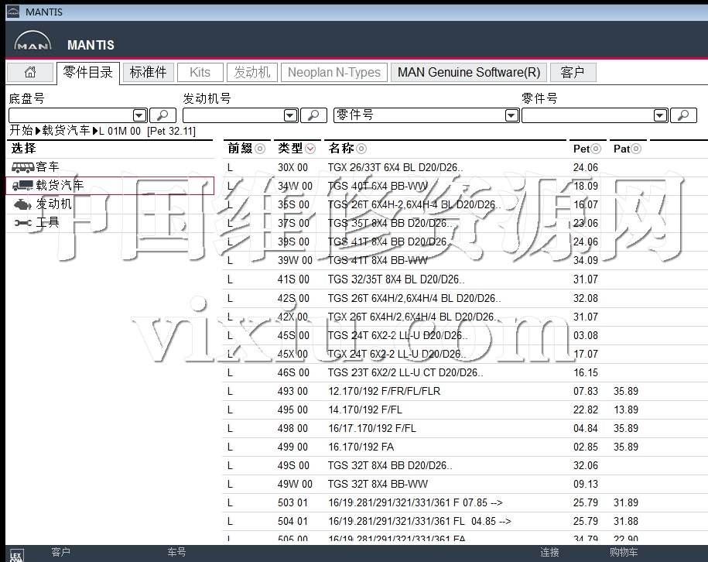Toggle sort on the 前缀 column

point(260,149)
